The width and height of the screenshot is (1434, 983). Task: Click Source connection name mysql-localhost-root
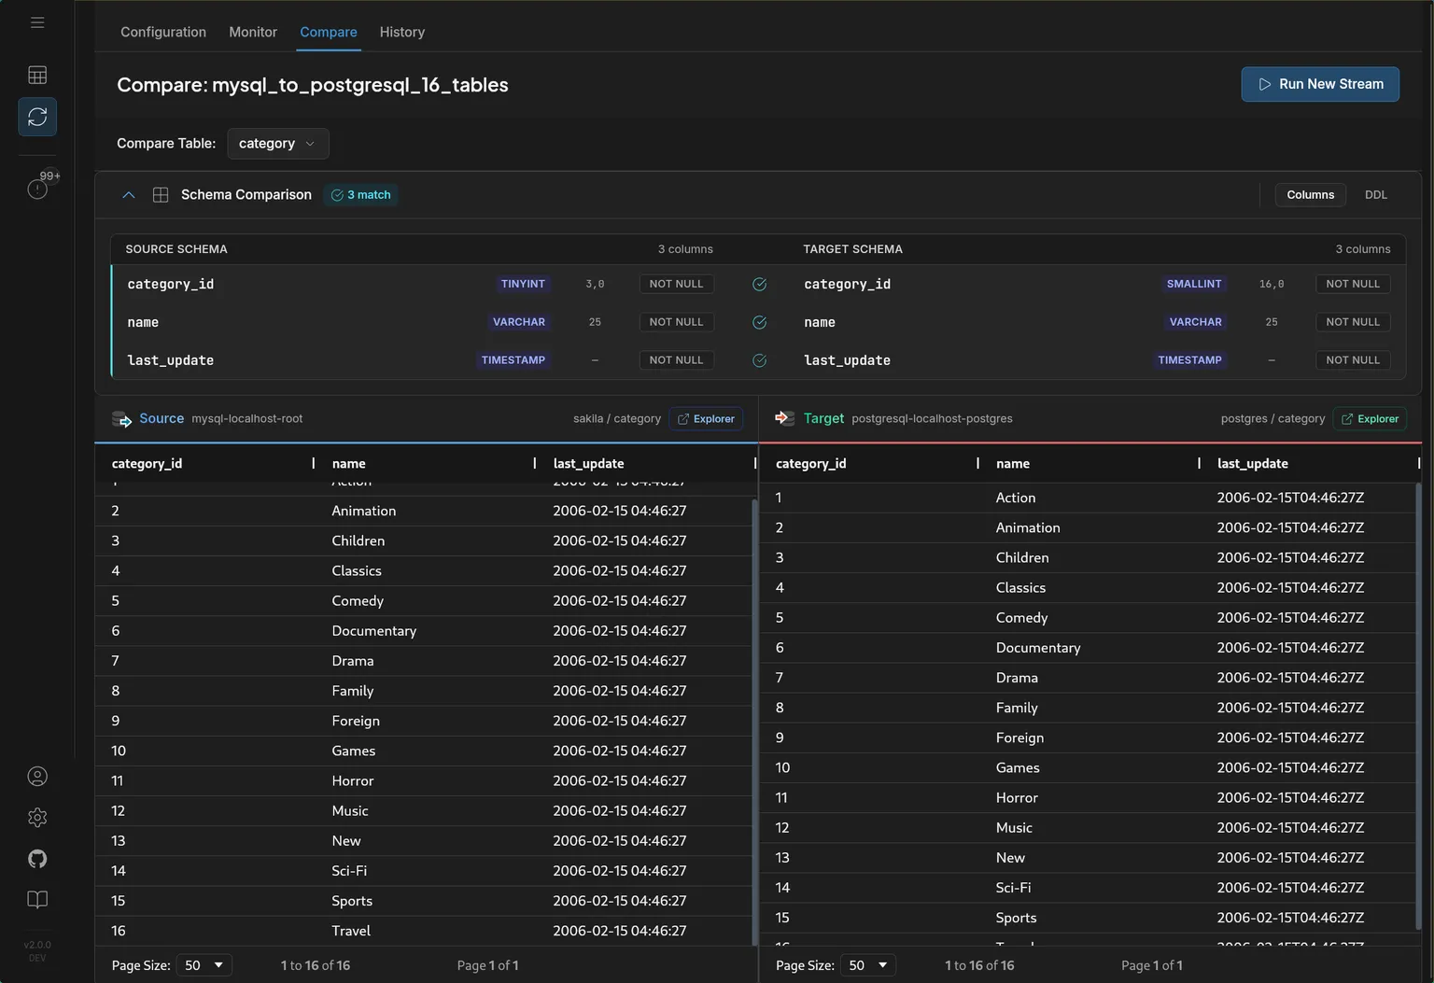247,419
